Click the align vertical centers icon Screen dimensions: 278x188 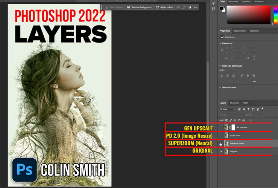[248, 76]
